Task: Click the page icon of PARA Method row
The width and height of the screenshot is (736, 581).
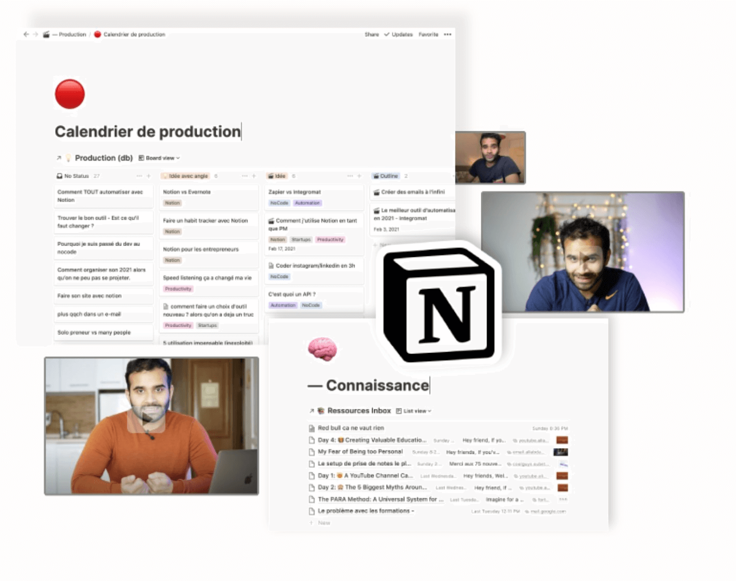Action: coord(312,499)
